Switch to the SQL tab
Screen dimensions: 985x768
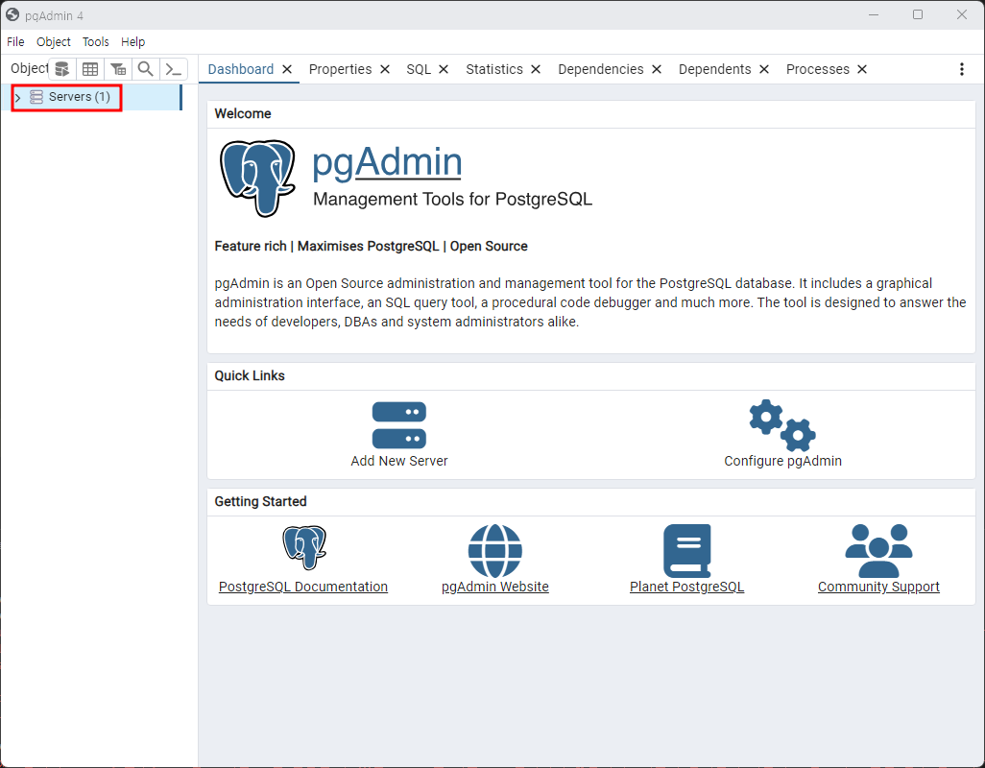pyautogui.click(x=419, y=69)
